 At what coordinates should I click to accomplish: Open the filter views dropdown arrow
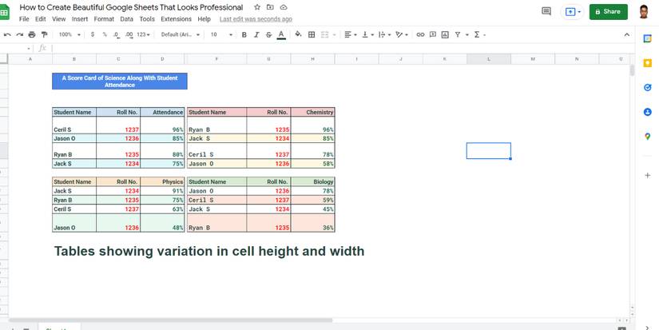click(467, 34)
